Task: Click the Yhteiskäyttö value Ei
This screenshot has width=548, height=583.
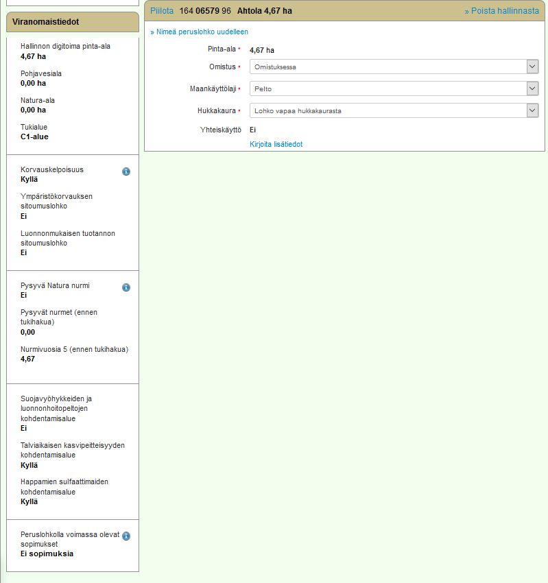Action: point(253,130)
